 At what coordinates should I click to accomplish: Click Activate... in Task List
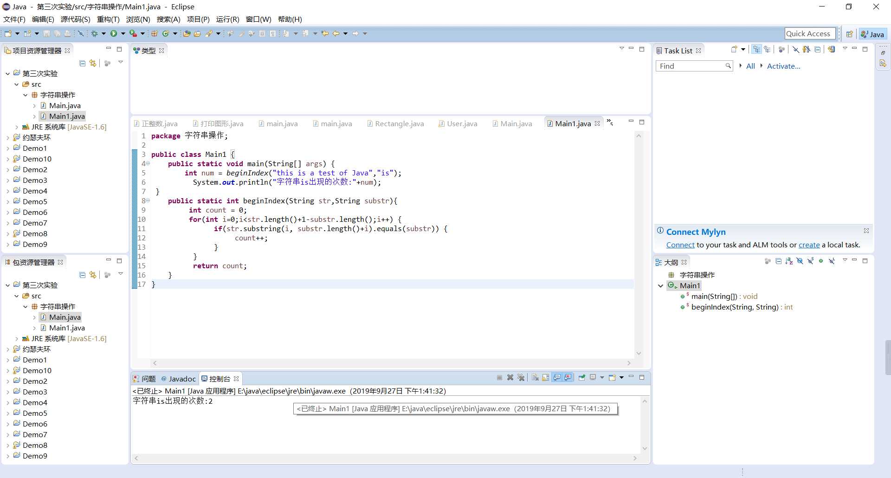(x=783, y=66)
